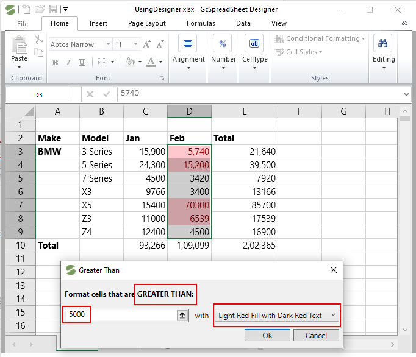Click the formula bar cancel X icon

tap(90, 94)
